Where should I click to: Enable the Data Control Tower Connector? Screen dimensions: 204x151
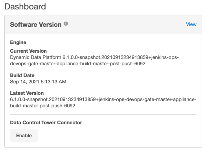24,135
